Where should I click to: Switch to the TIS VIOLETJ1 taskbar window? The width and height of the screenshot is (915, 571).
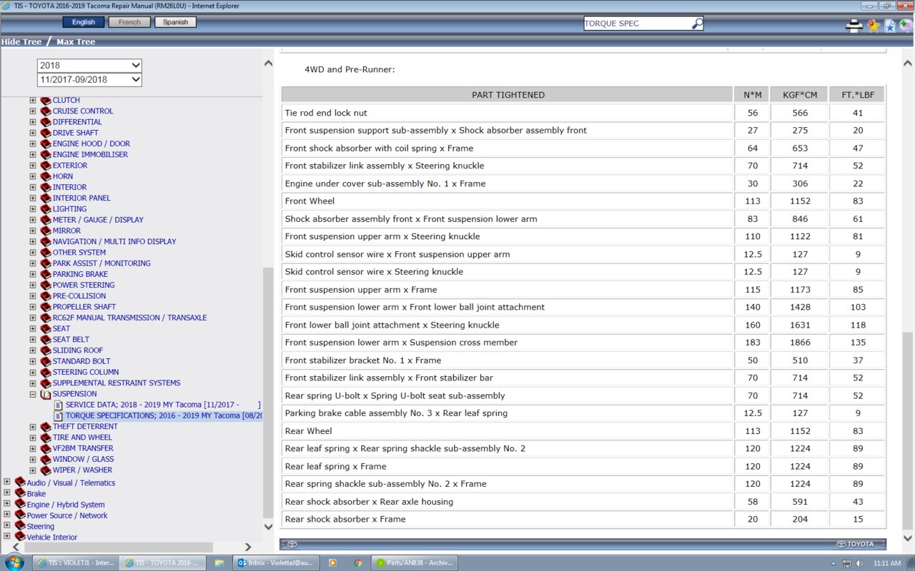tap(75, 562)
